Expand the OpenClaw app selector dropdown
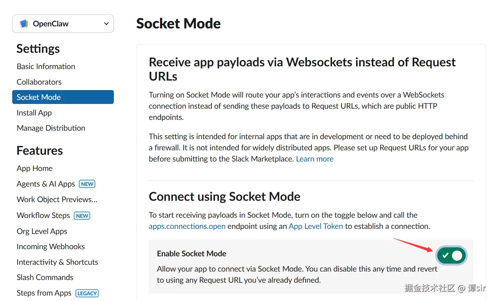 click(x=106, y=24)
